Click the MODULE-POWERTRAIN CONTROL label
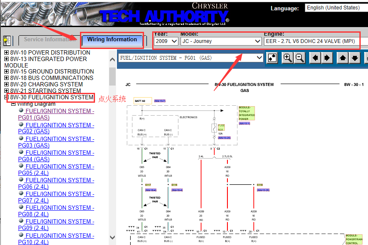Screen dimensions: 368x245 354,239
